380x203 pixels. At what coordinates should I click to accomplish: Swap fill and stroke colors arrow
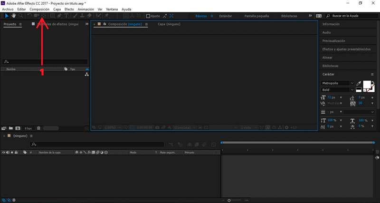(x=373, y=83)
